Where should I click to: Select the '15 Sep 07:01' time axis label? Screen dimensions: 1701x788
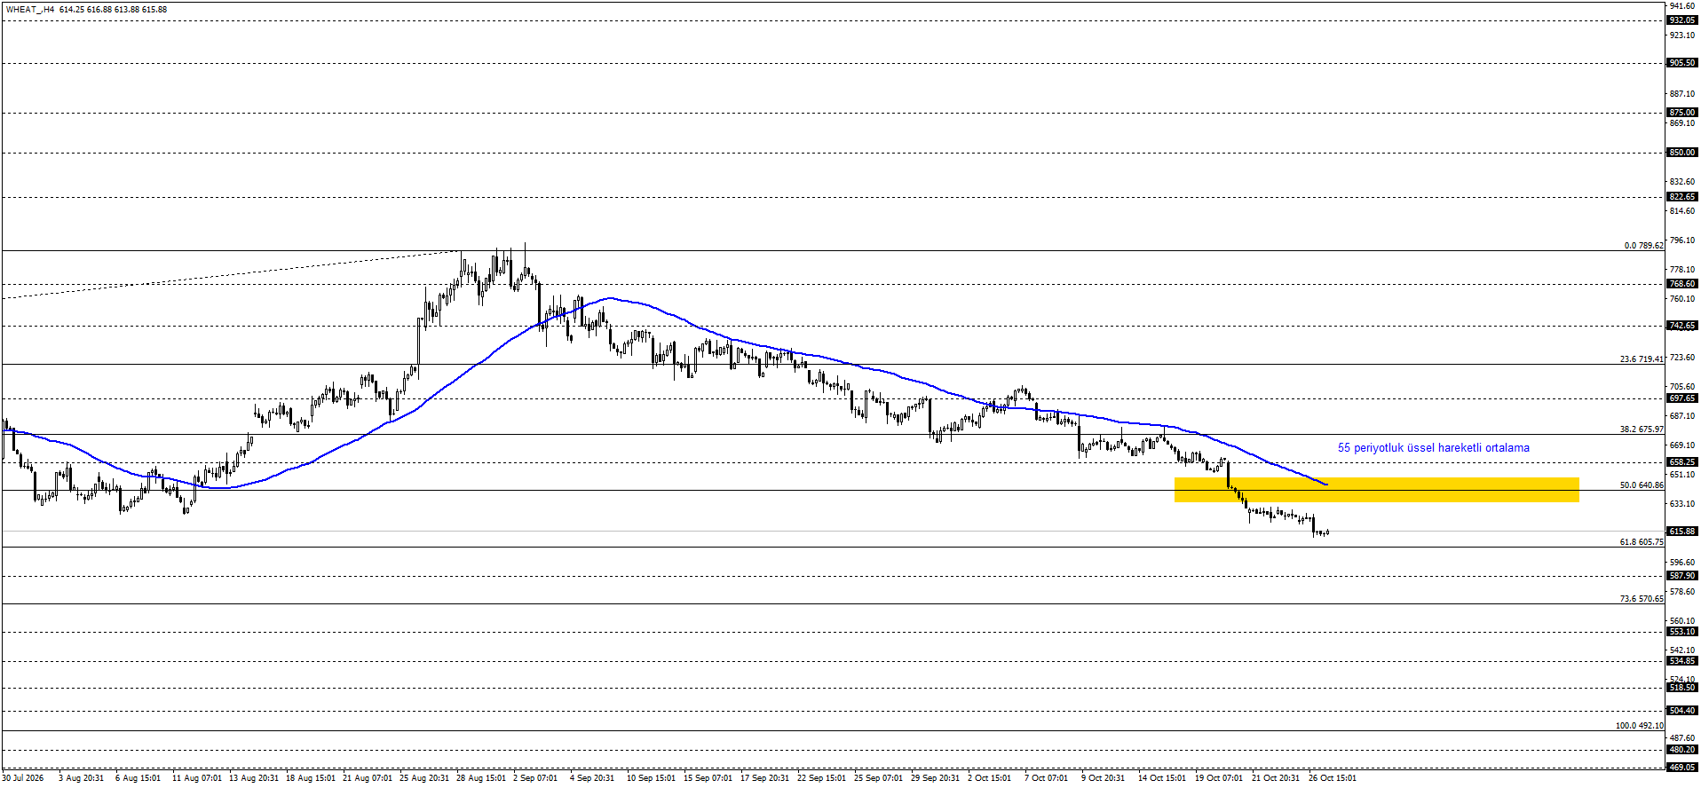click(x=708, y=778)
